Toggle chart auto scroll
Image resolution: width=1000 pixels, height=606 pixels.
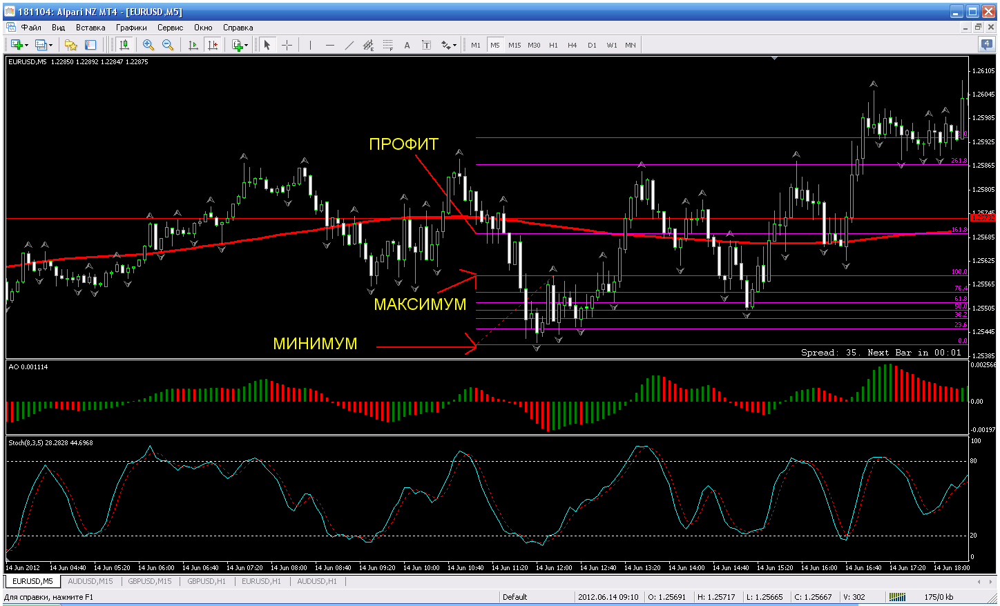click(193, 45)
